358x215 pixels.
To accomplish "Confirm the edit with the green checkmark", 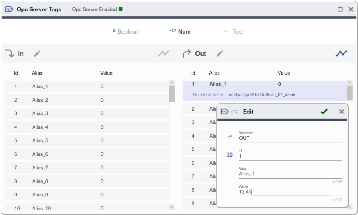I will click(324, 112).
